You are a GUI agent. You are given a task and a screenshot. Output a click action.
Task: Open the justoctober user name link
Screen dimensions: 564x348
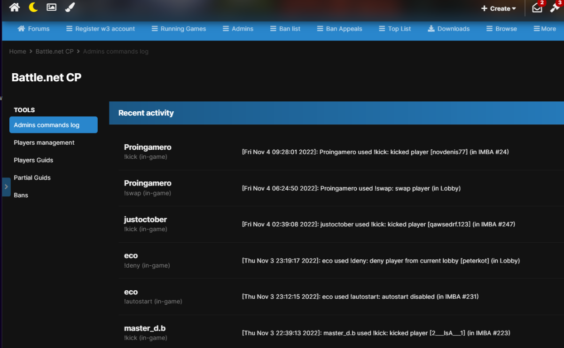145,219
